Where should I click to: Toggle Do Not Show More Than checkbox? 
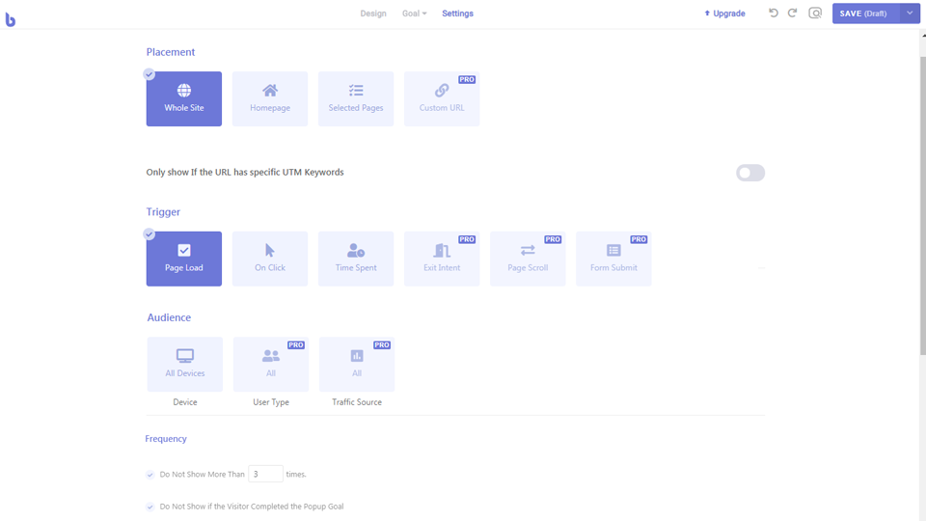[150, 475]
